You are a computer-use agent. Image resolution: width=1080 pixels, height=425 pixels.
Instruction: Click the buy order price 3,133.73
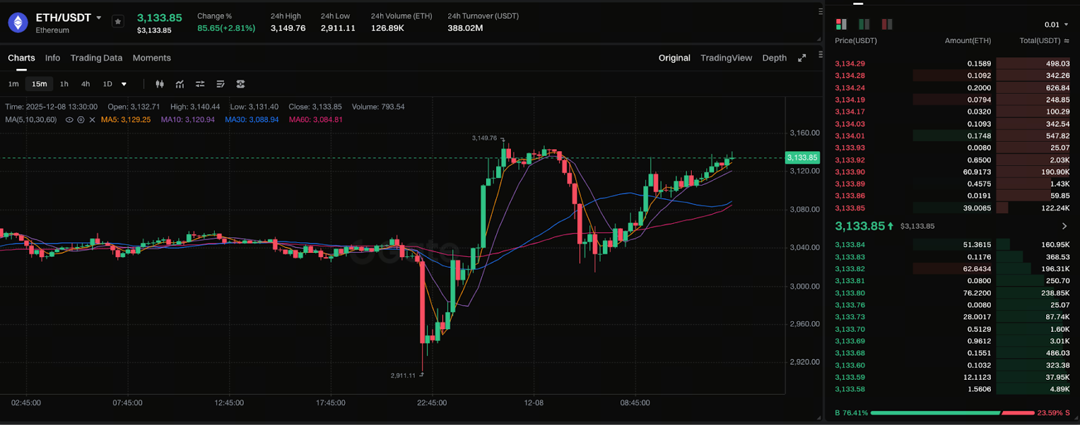pyautogui.click(x=850, y=317)
